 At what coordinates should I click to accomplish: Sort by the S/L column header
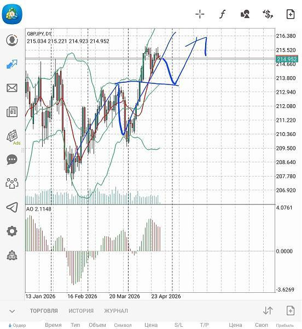178,325
